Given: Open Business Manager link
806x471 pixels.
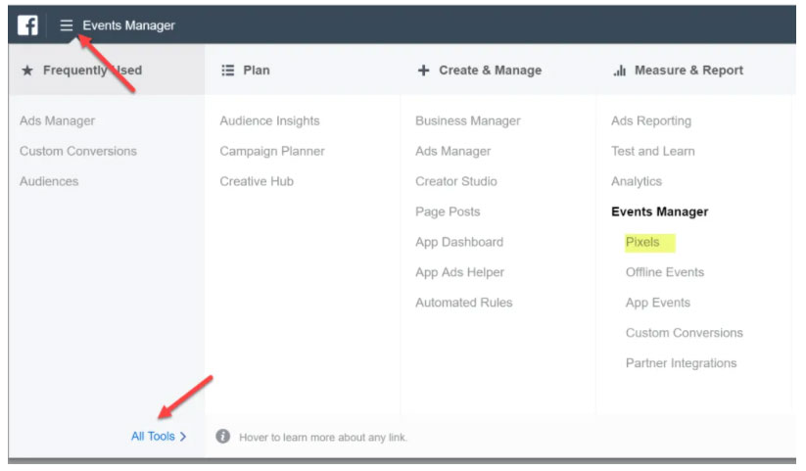Looking at the screenshot, I should click(x=467, y=121).
